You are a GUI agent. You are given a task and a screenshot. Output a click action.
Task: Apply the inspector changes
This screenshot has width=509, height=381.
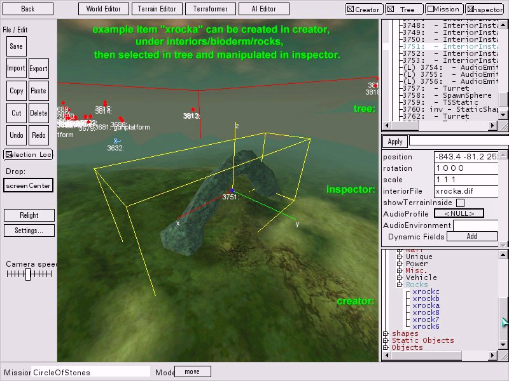tap(395, 142)
